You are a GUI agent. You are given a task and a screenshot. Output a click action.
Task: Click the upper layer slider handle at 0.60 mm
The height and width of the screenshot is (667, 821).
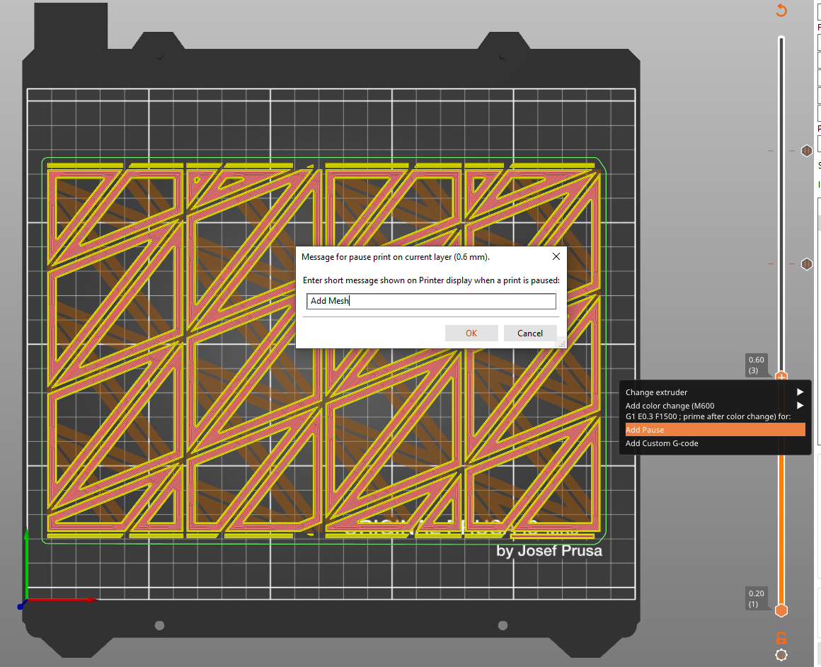(x=781, y=377)
